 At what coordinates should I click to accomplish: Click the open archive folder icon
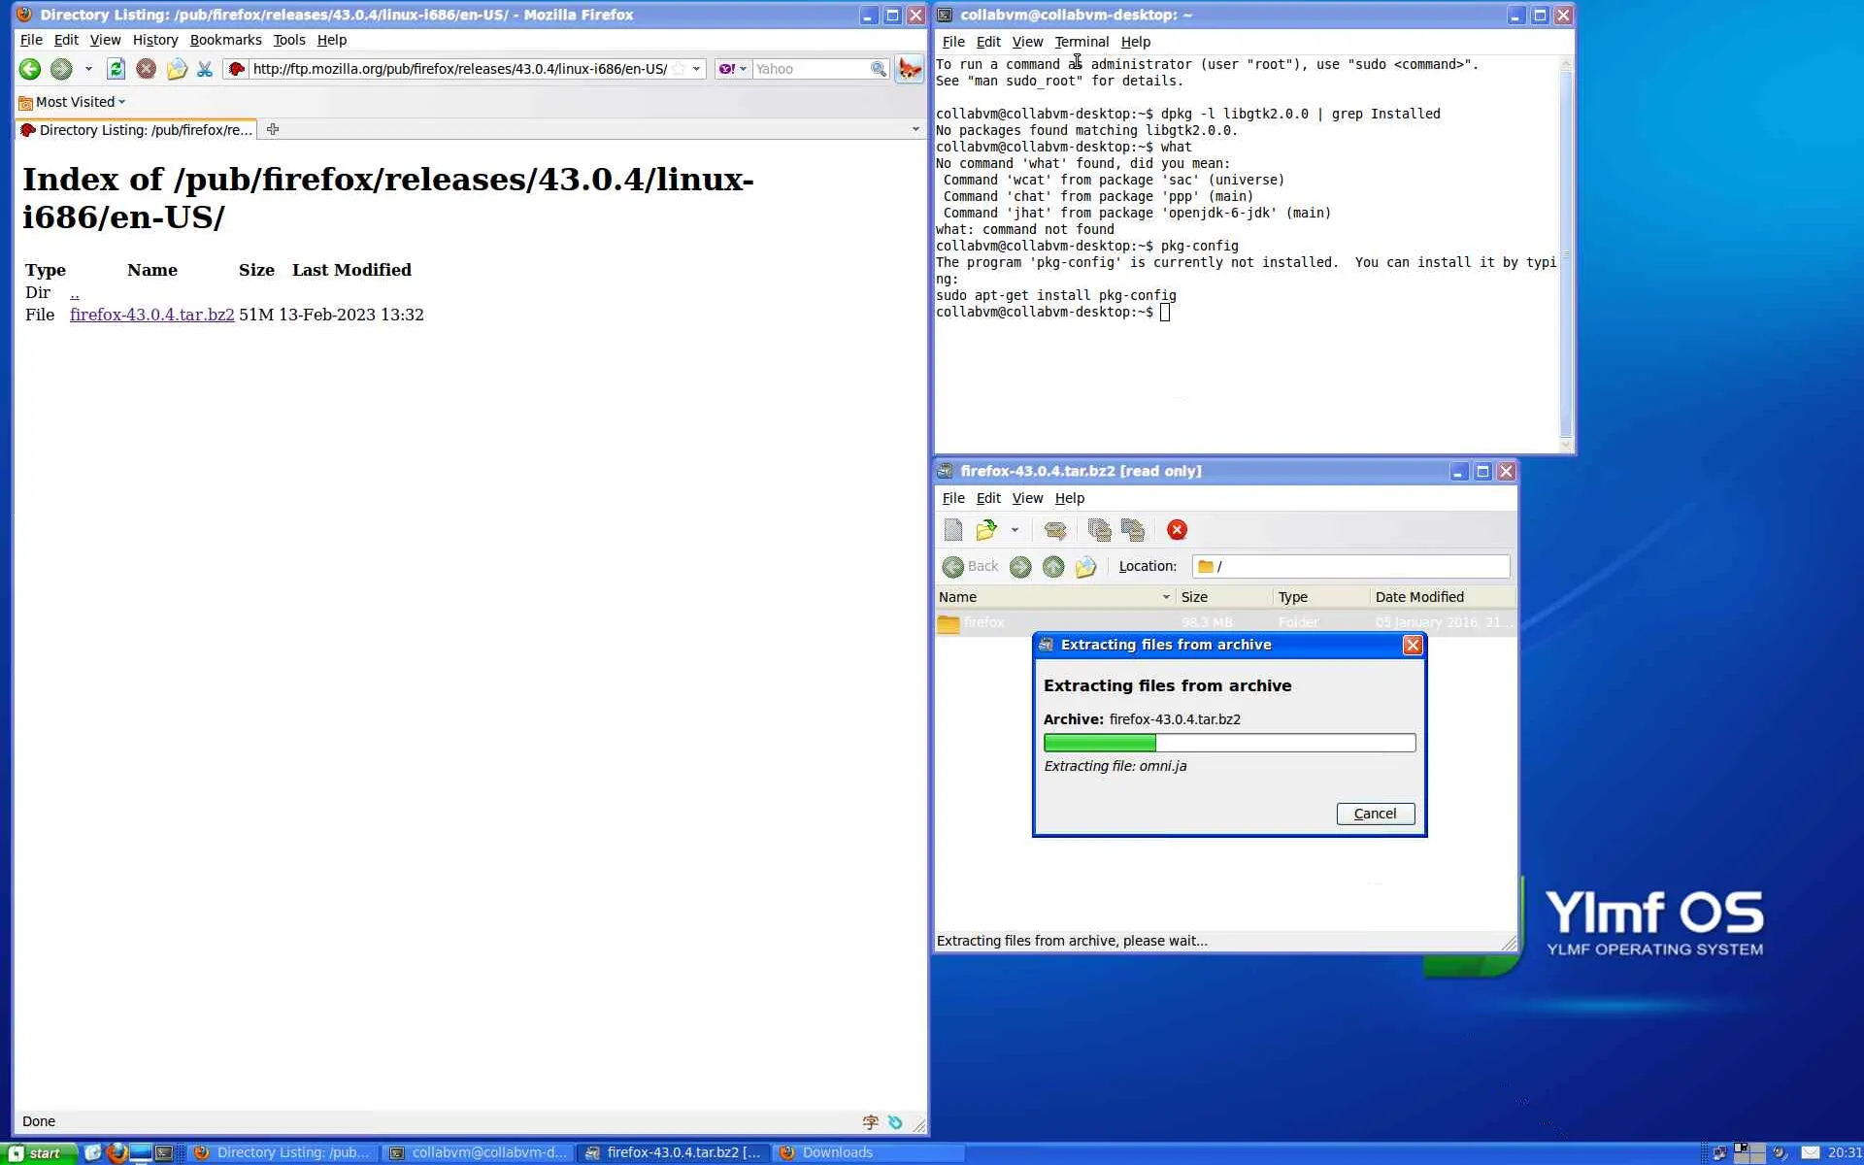coord(986,530)
